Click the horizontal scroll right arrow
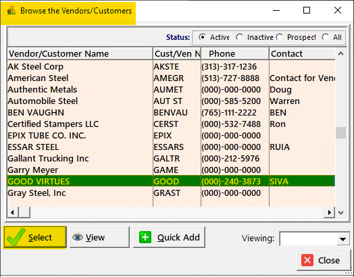354x277 pixels. (x=330, y=212)
